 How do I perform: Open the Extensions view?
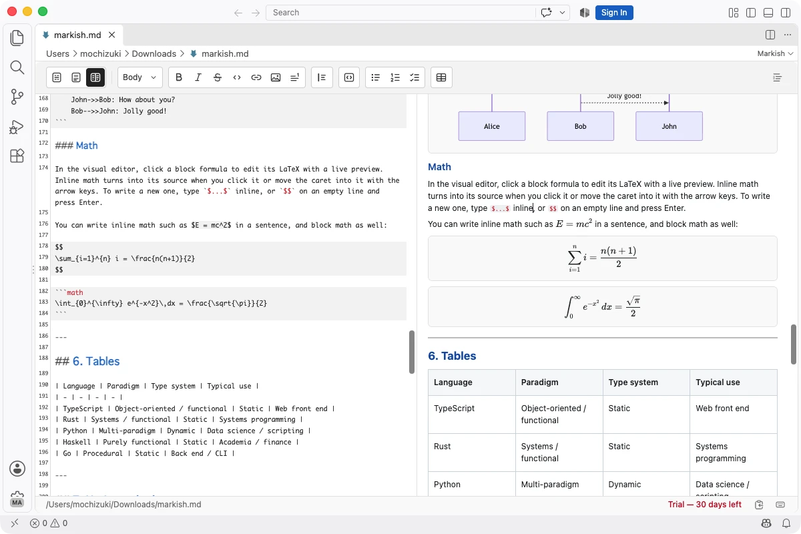[x=17, y=156]
